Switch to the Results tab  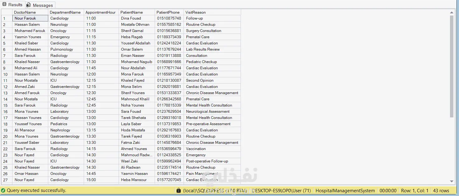12,5
